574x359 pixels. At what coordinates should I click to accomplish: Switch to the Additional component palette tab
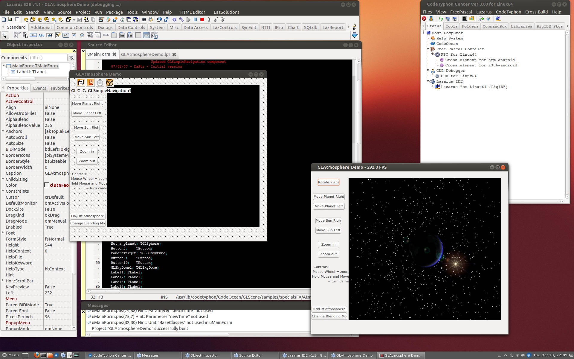click(41, 27)
